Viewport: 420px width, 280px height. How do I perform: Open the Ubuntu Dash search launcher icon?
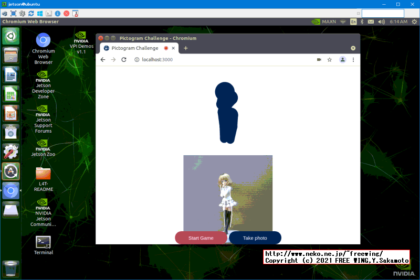[10, 36]
